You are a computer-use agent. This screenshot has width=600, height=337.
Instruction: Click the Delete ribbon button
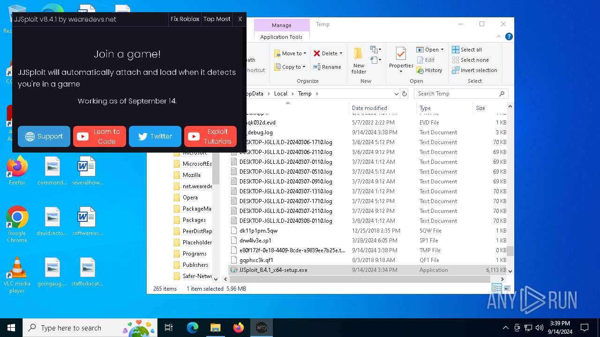(326, 53)
